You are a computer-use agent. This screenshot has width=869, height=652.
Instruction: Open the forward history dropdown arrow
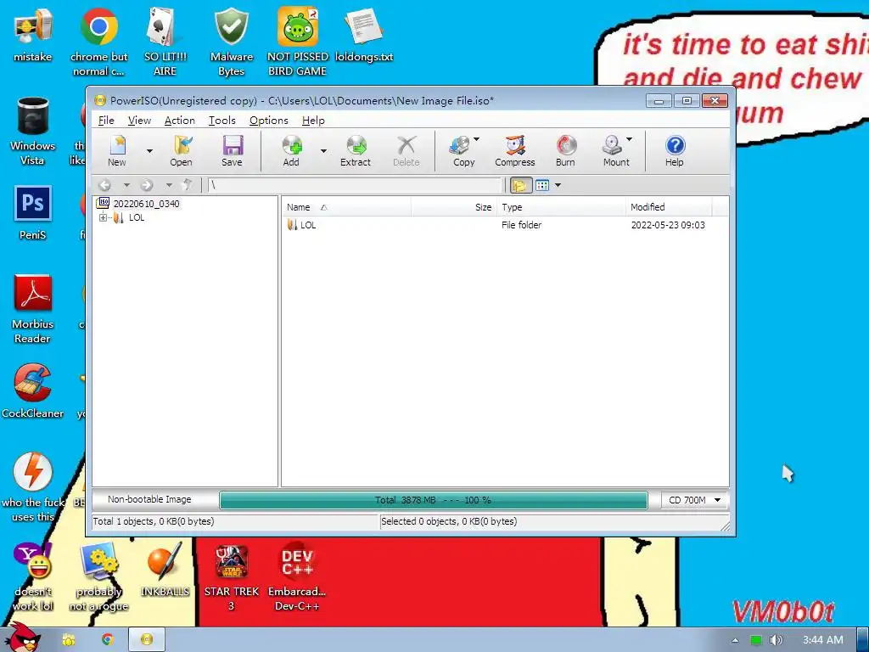(169, 185)
